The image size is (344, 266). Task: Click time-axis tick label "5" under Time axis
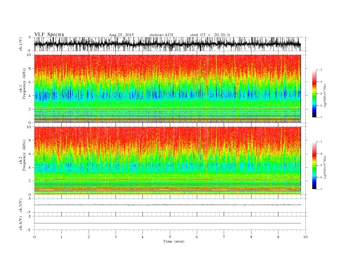[x=170, y=237]
